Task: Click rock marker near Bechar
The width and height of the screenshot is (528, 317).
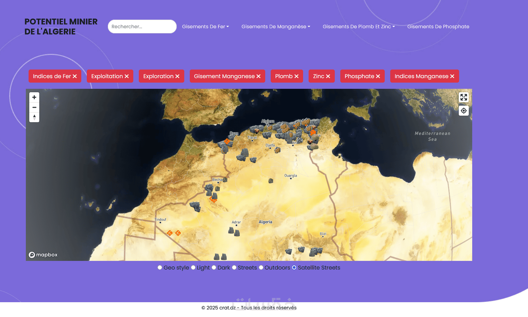Action: coord(225,180)
